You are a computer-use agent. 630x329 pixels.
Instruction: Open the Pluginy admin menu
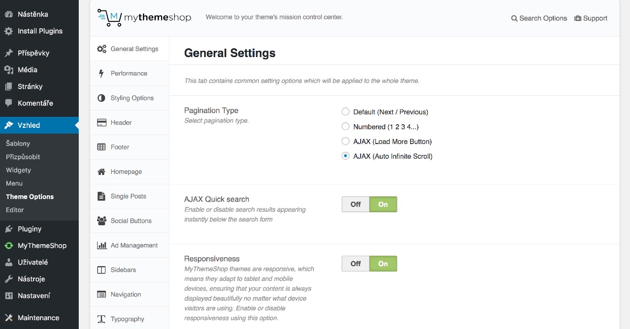pyautogui.click(x=29, y=229)
